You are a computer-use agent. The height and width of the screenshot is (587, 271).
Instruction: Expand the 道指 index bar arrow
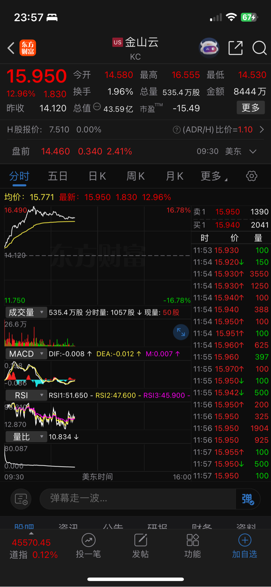(31, 533)
